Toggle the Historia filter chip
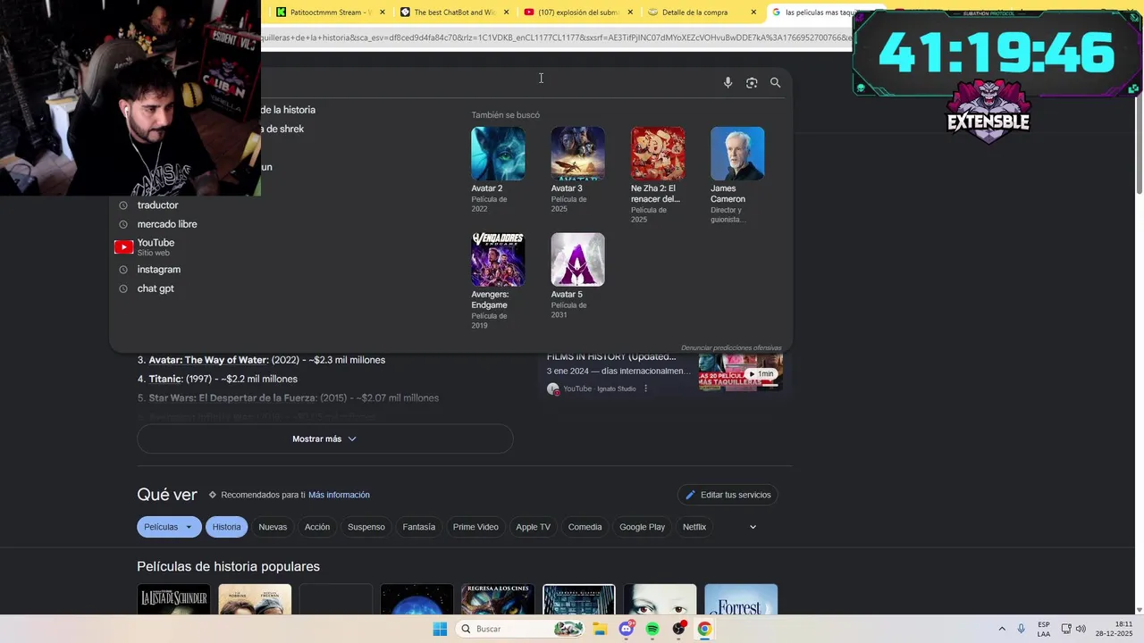This screenshot has height=643, width=1144. 227,527
